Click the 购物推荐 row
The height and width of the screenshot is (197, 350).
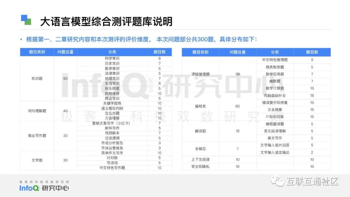click(x=124, y=94)
